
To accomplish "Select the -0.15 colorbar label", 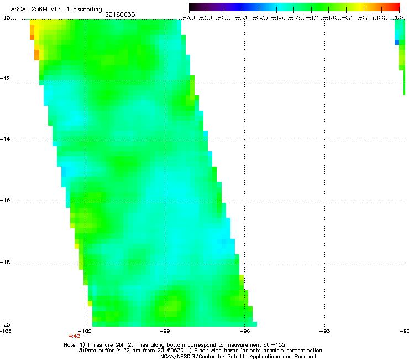I will point(331,18).
